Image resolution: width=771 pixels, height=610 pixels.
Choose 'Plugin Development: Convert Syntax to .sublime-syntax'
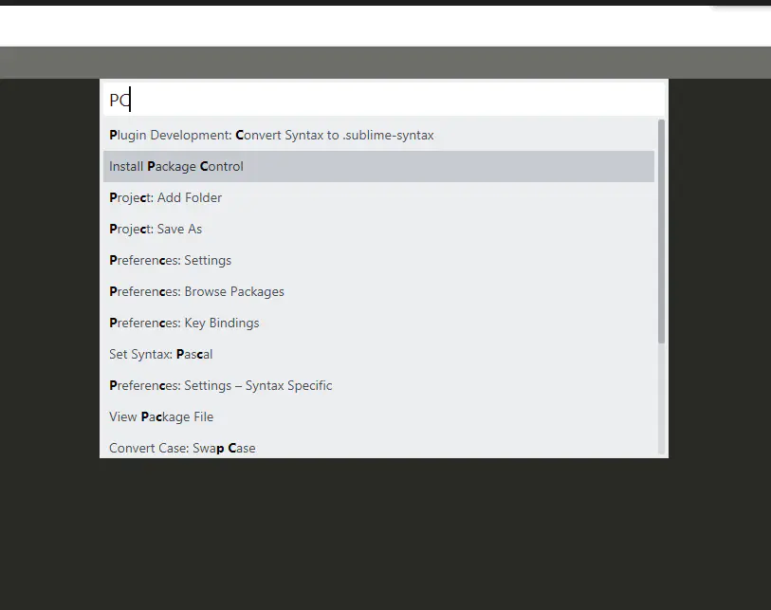tap(271, 136)
